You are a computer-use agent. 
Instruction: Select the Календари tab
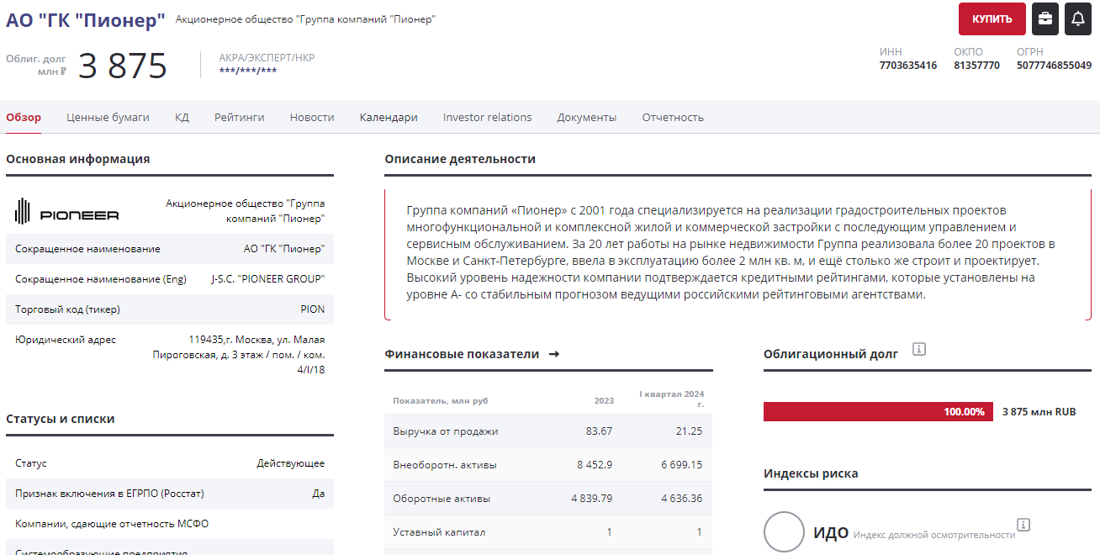(x=389, y=118)
